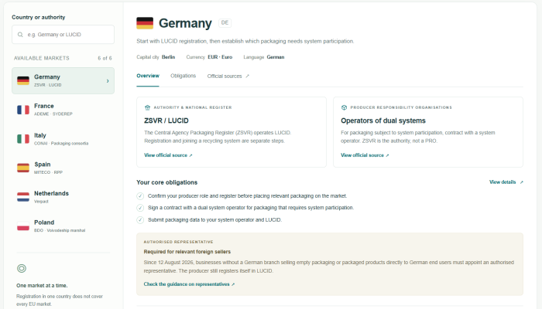Click the Italian flag icon
Image resolution: width=542 pixels, height=309 pixels.
[x=23, y=138]
